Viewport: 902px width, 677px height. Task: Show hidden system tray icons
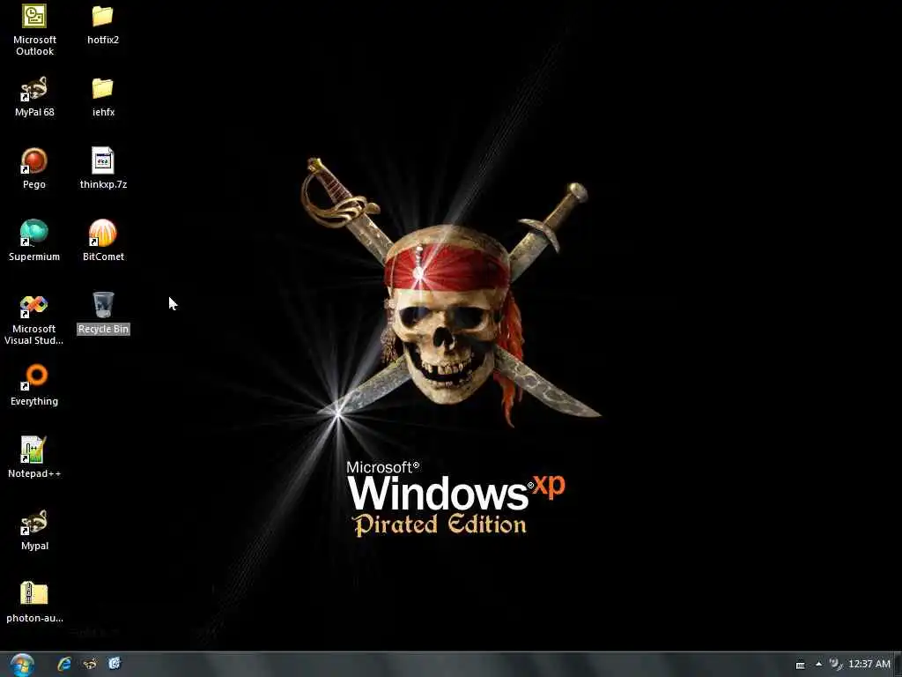pos(818,665)
